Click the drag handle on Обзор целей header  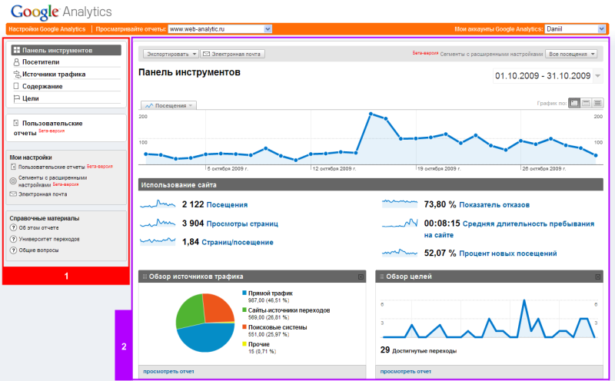pyautogui.click(x=381, y=277)
